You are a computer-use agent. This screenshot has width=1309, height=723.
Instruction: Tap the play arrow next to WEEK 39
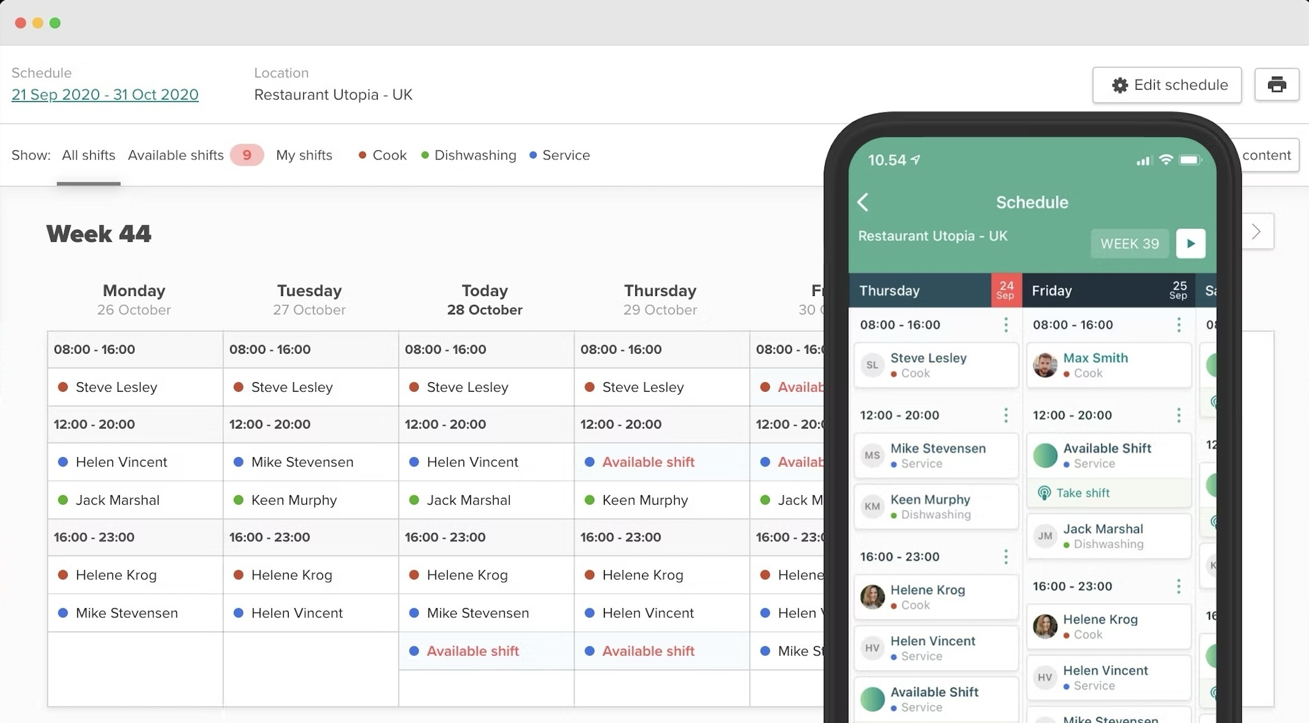1191,243
